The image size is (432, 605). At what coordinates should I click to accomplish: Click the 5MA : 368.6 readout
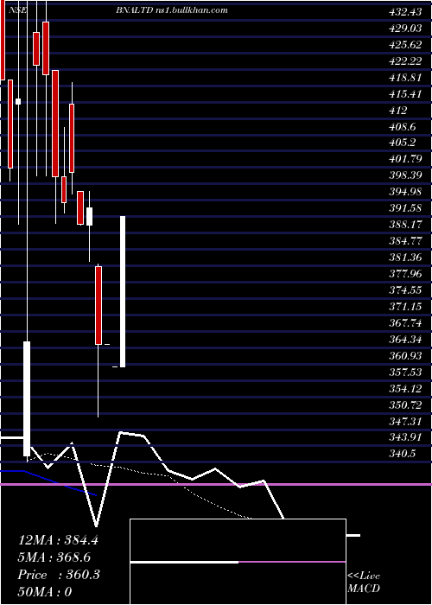point(54,557)
